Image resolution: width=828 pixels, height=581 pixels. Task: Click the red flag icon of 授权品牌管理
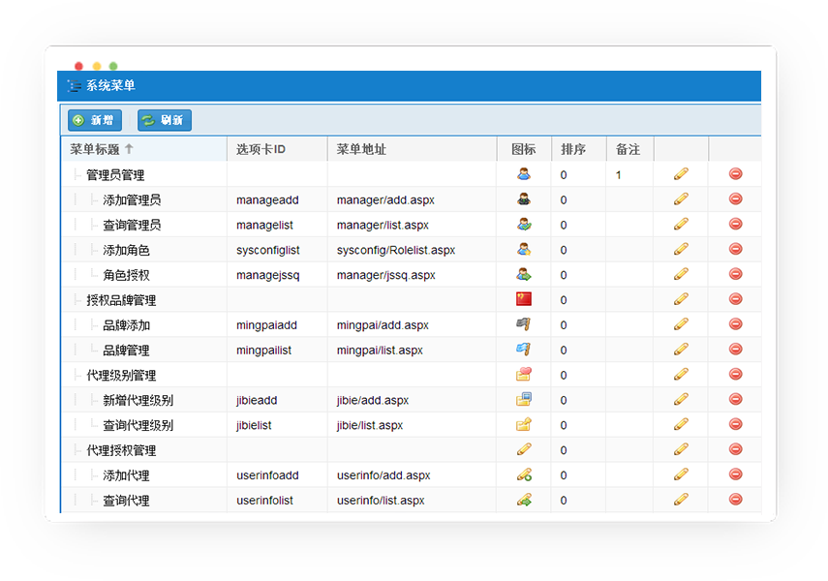click(524, 299)
